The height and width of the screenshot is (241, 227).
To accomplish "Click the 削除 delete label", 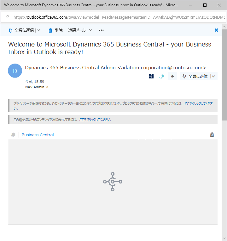I will coord(59,30).
